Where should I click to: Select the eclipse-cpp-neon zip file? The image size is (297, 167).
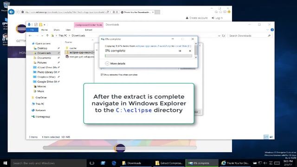pyautogui.click(x=79, y=52)
